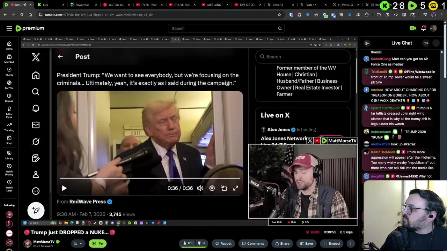
Task: Click the embedded video progress bar
Action: coord(150,178)
